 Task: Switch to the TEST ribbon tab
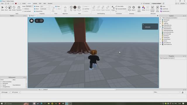[40, 3]
